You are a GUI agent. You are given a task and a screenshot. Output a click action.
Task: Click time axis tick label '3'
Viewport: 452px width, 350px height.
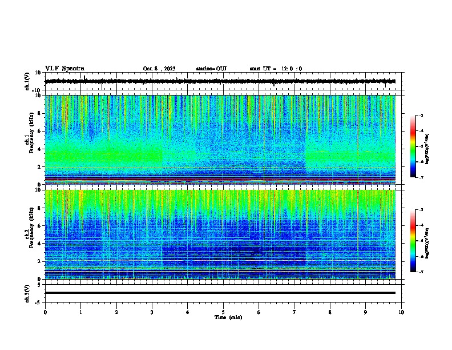(152, 312)
